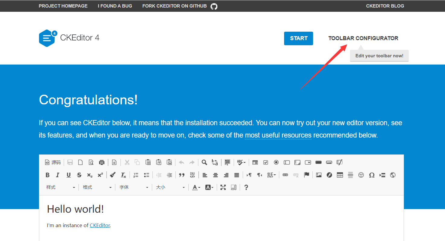
Task: Click the Source (源码) button
Action: pos(53,162)
